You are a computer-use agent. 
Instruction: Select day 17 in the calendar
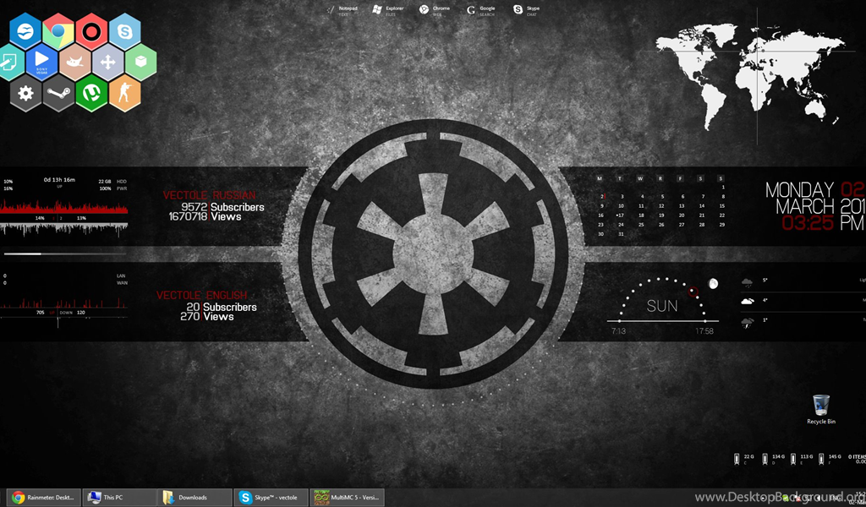point(621,215)
